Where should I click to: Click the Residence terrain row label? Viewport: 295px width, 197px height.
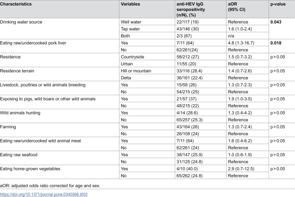pyautogui.click(x=17, y=71)
